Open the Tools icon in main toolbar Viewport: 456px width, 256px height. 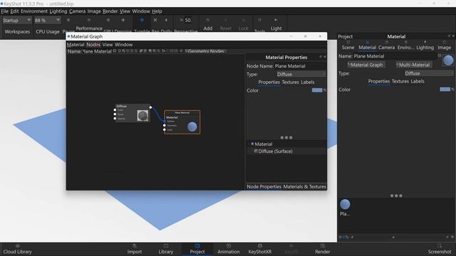point(259,21)
